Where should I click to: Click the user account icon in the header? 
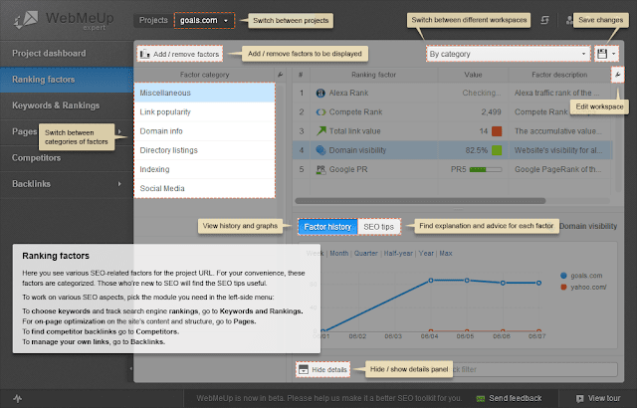coord(569,20)
